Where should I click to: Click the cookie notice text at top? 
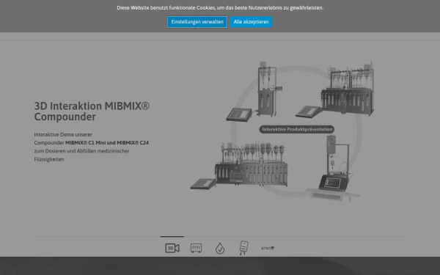point(220,8)
